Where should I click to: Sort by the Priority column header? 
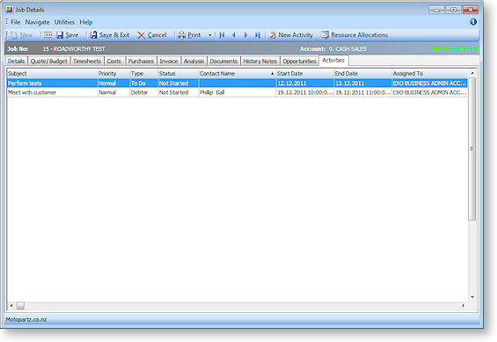[x=113, y=74]
